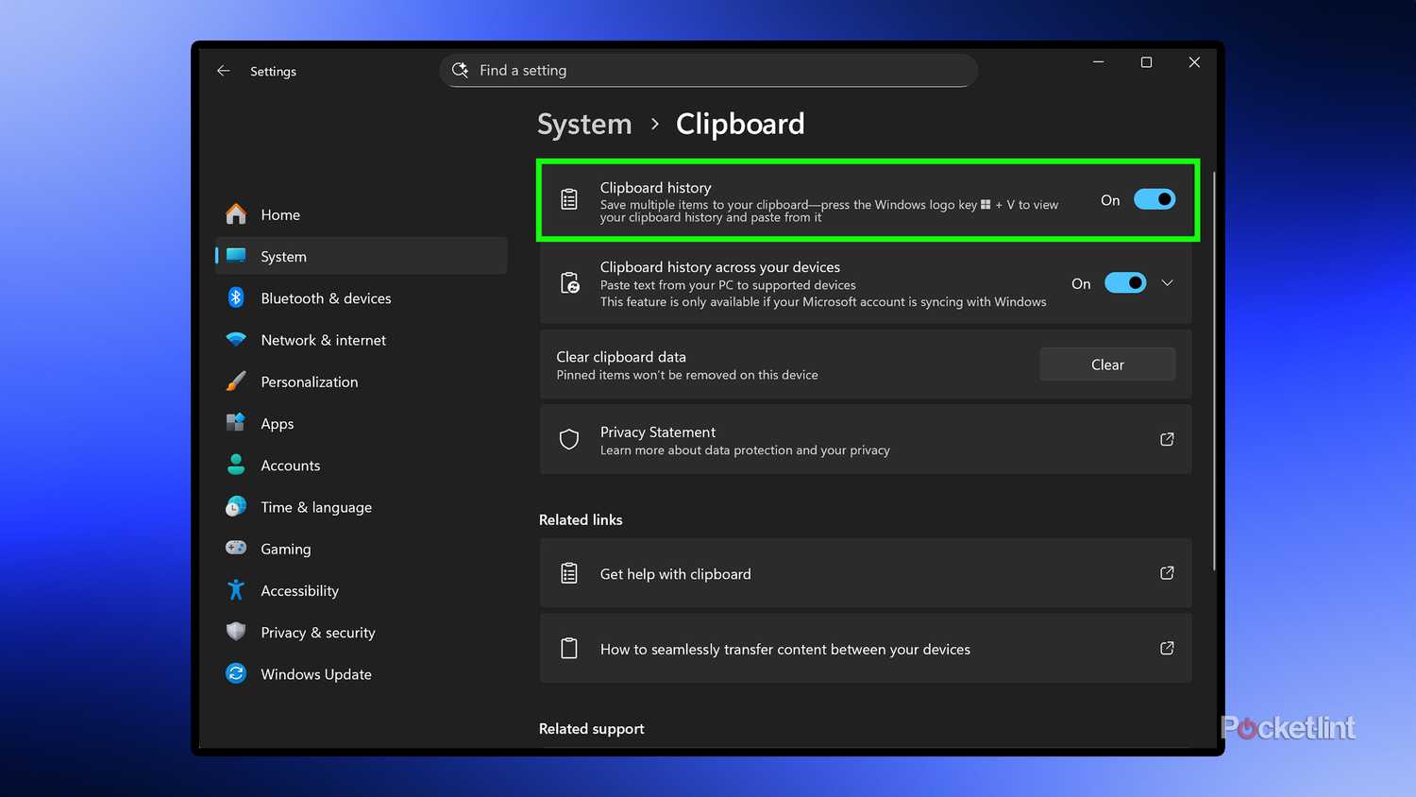Click the Personalization paintbrush icon
This screenshot has height=797, width=1416.
pyautogui.click(x=235, y=382)
